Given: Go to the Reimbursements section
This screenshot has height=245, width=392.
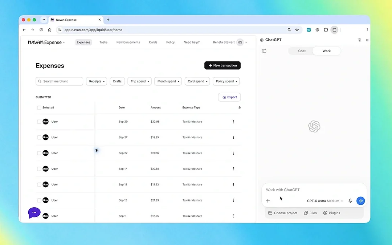Looking at the screenshot, I should 128,42.
